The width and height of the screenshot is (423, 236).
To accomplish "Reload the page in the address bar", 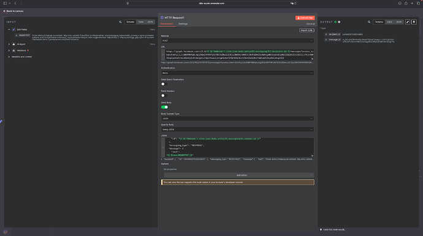I will (x=295, y=3).
